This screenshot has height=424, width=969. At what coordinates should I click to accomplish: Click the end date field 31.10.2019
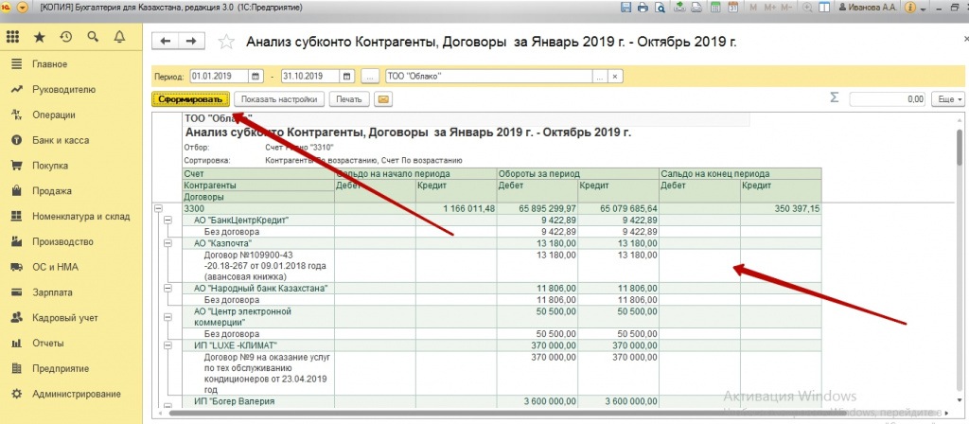pyautogui.click(x=310, y=77)
